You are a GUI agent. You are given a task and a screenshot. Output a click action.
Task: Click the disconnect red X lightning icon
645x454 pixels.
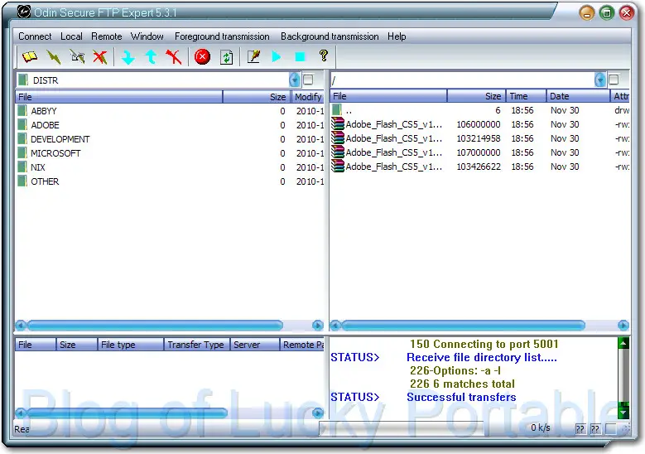100,57
